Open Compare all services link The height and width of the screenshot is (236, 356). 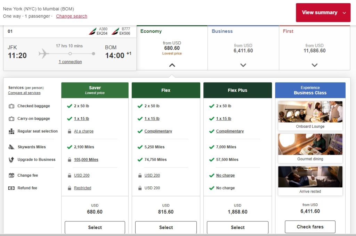(x=24, y=93)
